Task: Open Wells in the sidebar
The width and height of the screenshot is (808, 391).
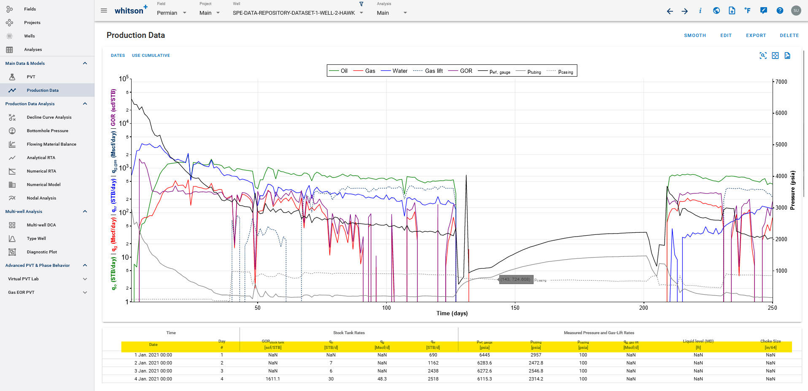Action: point(47,36)
